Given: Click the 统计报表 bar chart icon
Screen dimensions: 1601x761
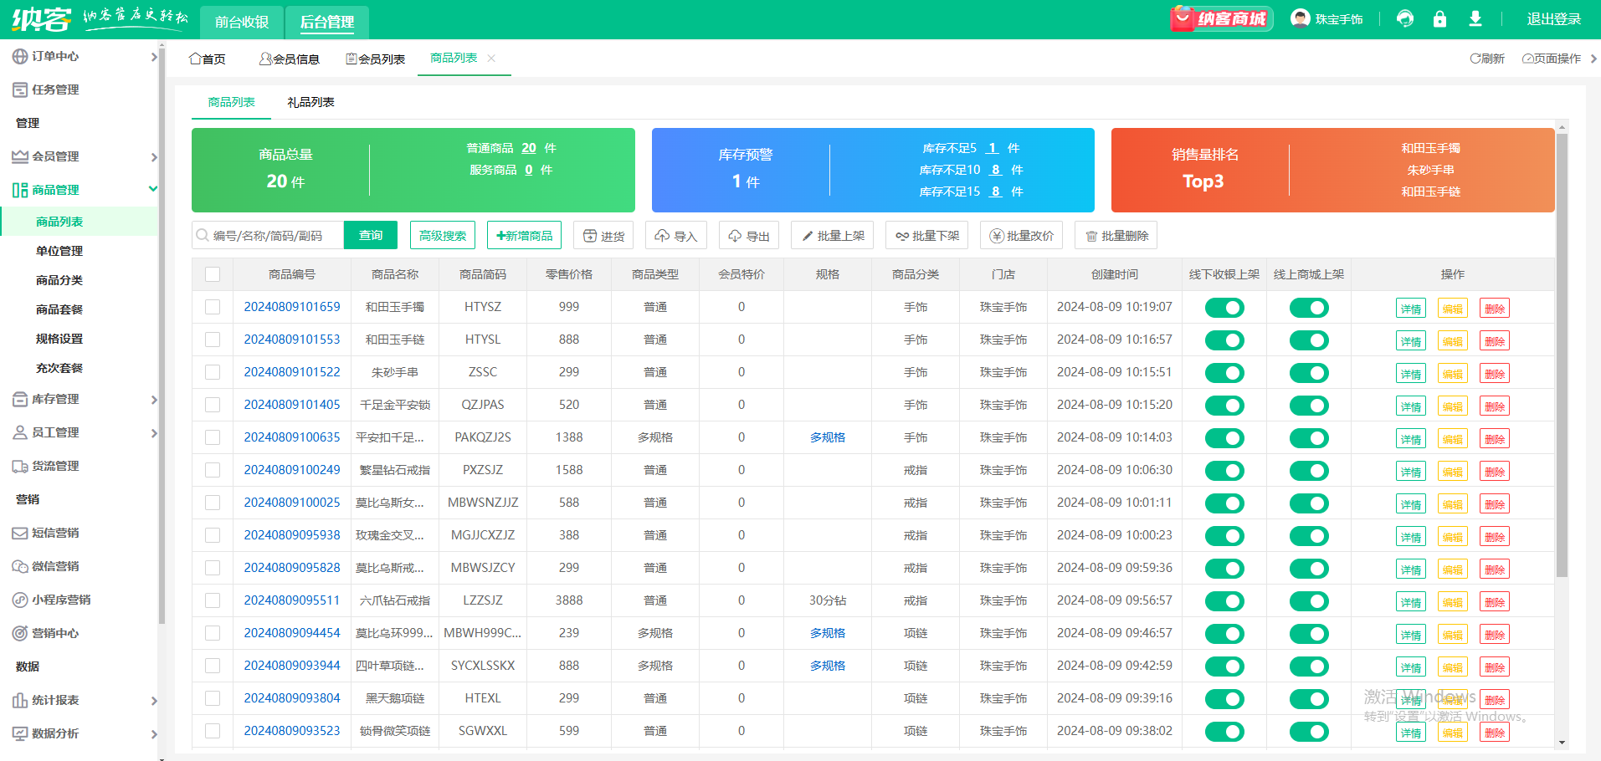Looking at the screenshot, I should click(20, 700).
